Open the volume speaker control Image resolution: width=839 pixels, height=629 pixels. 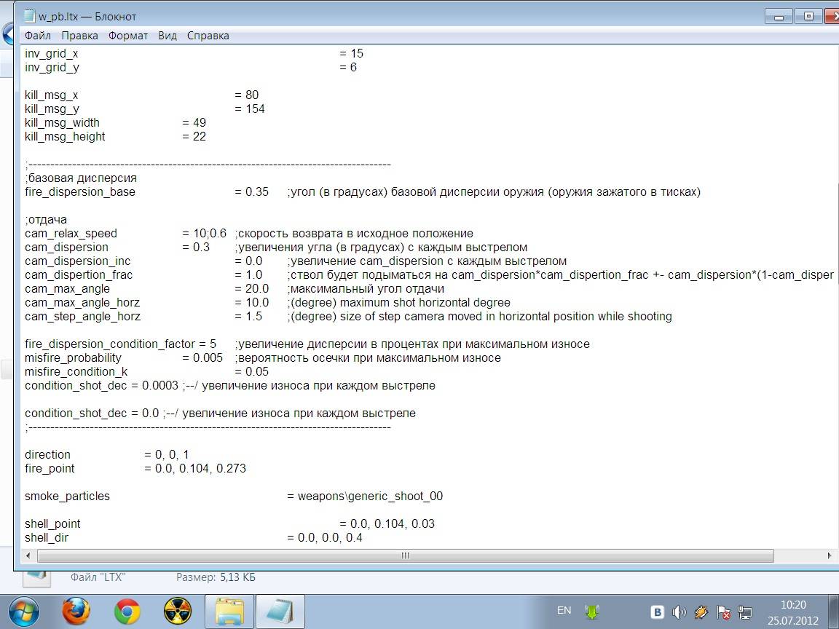pyautogui.click(x=679, y=612)
